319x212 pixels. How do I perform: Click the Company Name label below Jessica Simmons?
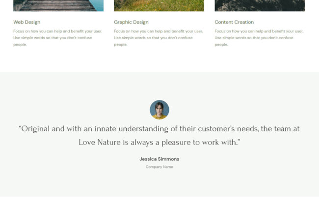point(159,167)
